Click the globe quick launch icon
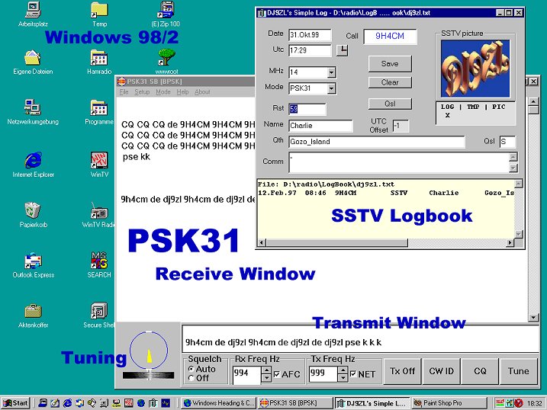This screenshot has width=547, height=410. coord(141,403)
